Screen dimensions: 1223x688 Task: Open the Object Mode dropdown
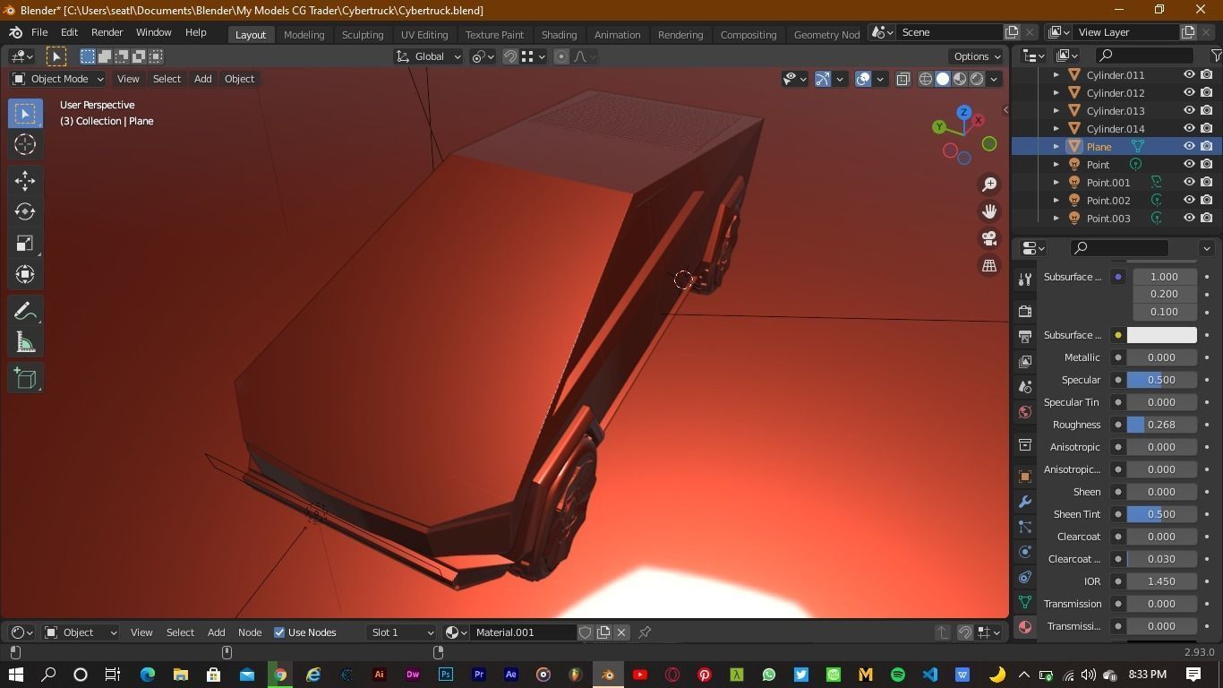point(58,79)
